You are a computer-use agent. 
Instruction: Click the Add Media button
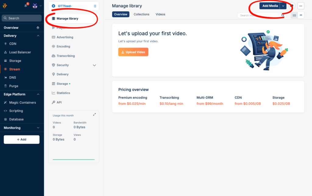pyautogui.click(x=270, y=6)
